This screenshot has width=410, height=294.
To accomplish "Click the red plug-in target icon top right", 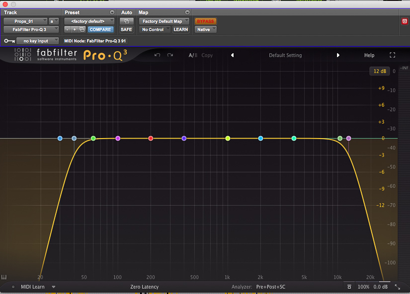I will point(404,21).
